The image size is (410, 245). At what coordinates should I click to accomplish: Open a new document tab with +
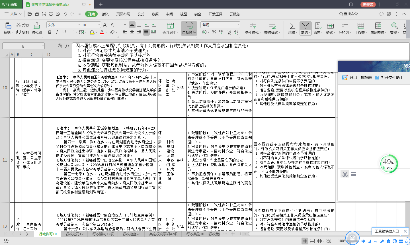click(x=101, y=4)
